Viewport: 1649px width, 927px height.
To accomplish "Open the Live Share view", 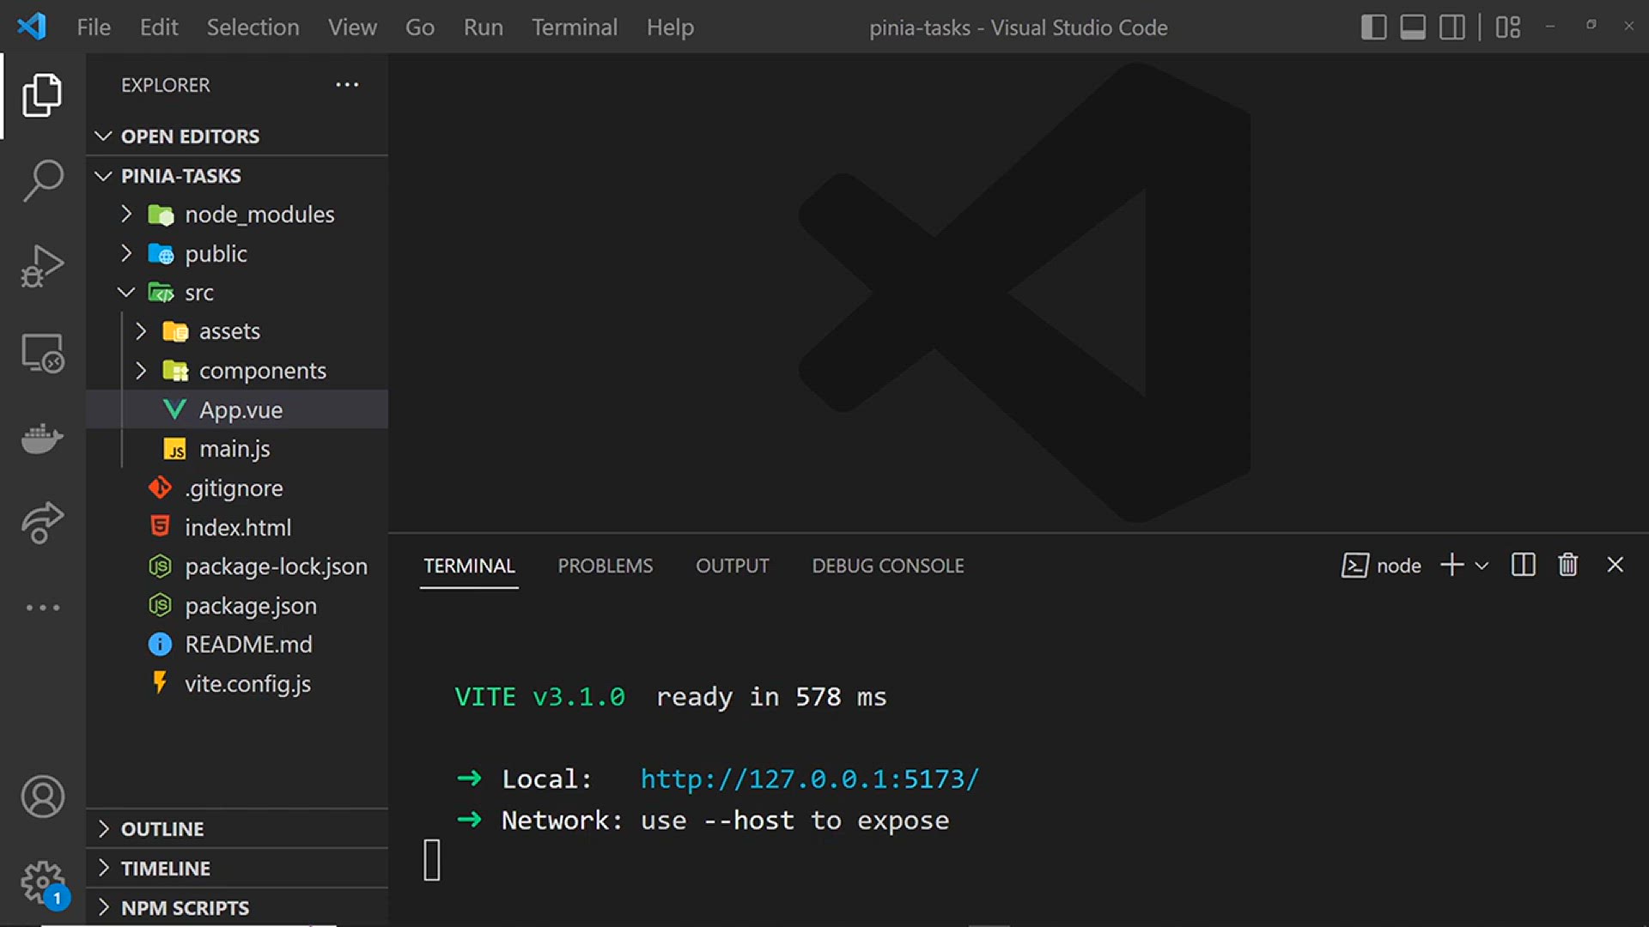I will coord(42,523).
